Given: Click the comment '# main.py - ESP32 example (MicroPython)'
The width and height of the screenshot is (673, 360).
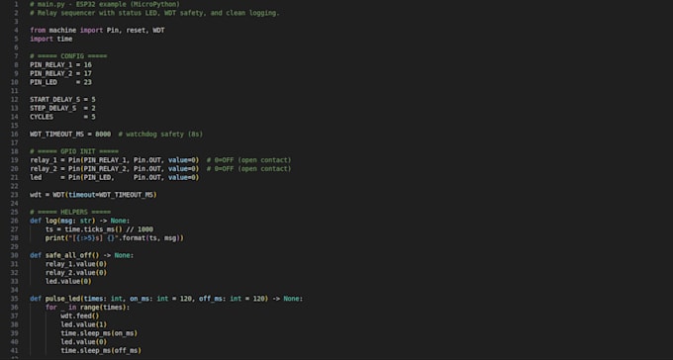Looking at the screenshot, I should (105, 4).
